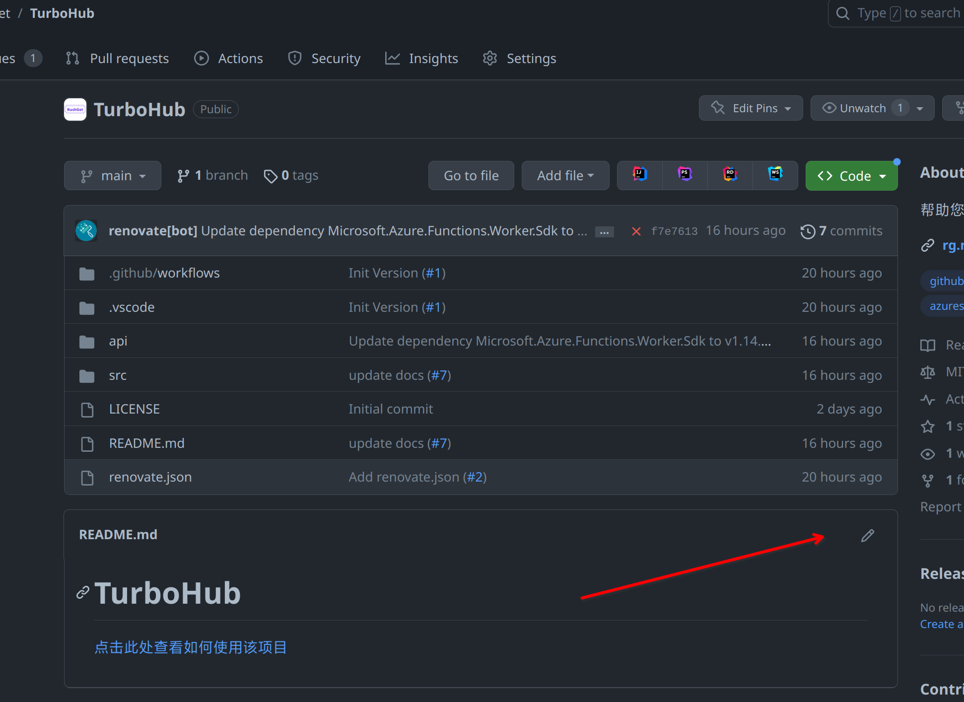The height and width of the screenshot is (702, 964).
Task: Open main branch dropdown
Action: [113, 176]
